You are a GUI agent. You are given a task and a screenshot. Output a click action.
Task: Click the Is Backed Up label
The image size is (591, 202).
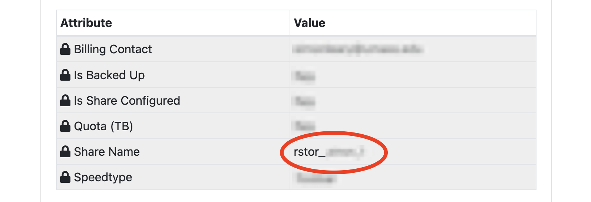point(109,75)
